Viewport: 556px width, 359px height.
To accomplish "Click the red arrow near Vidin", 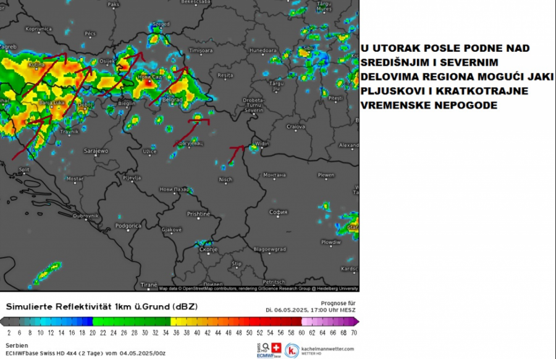I will point(235,153).
